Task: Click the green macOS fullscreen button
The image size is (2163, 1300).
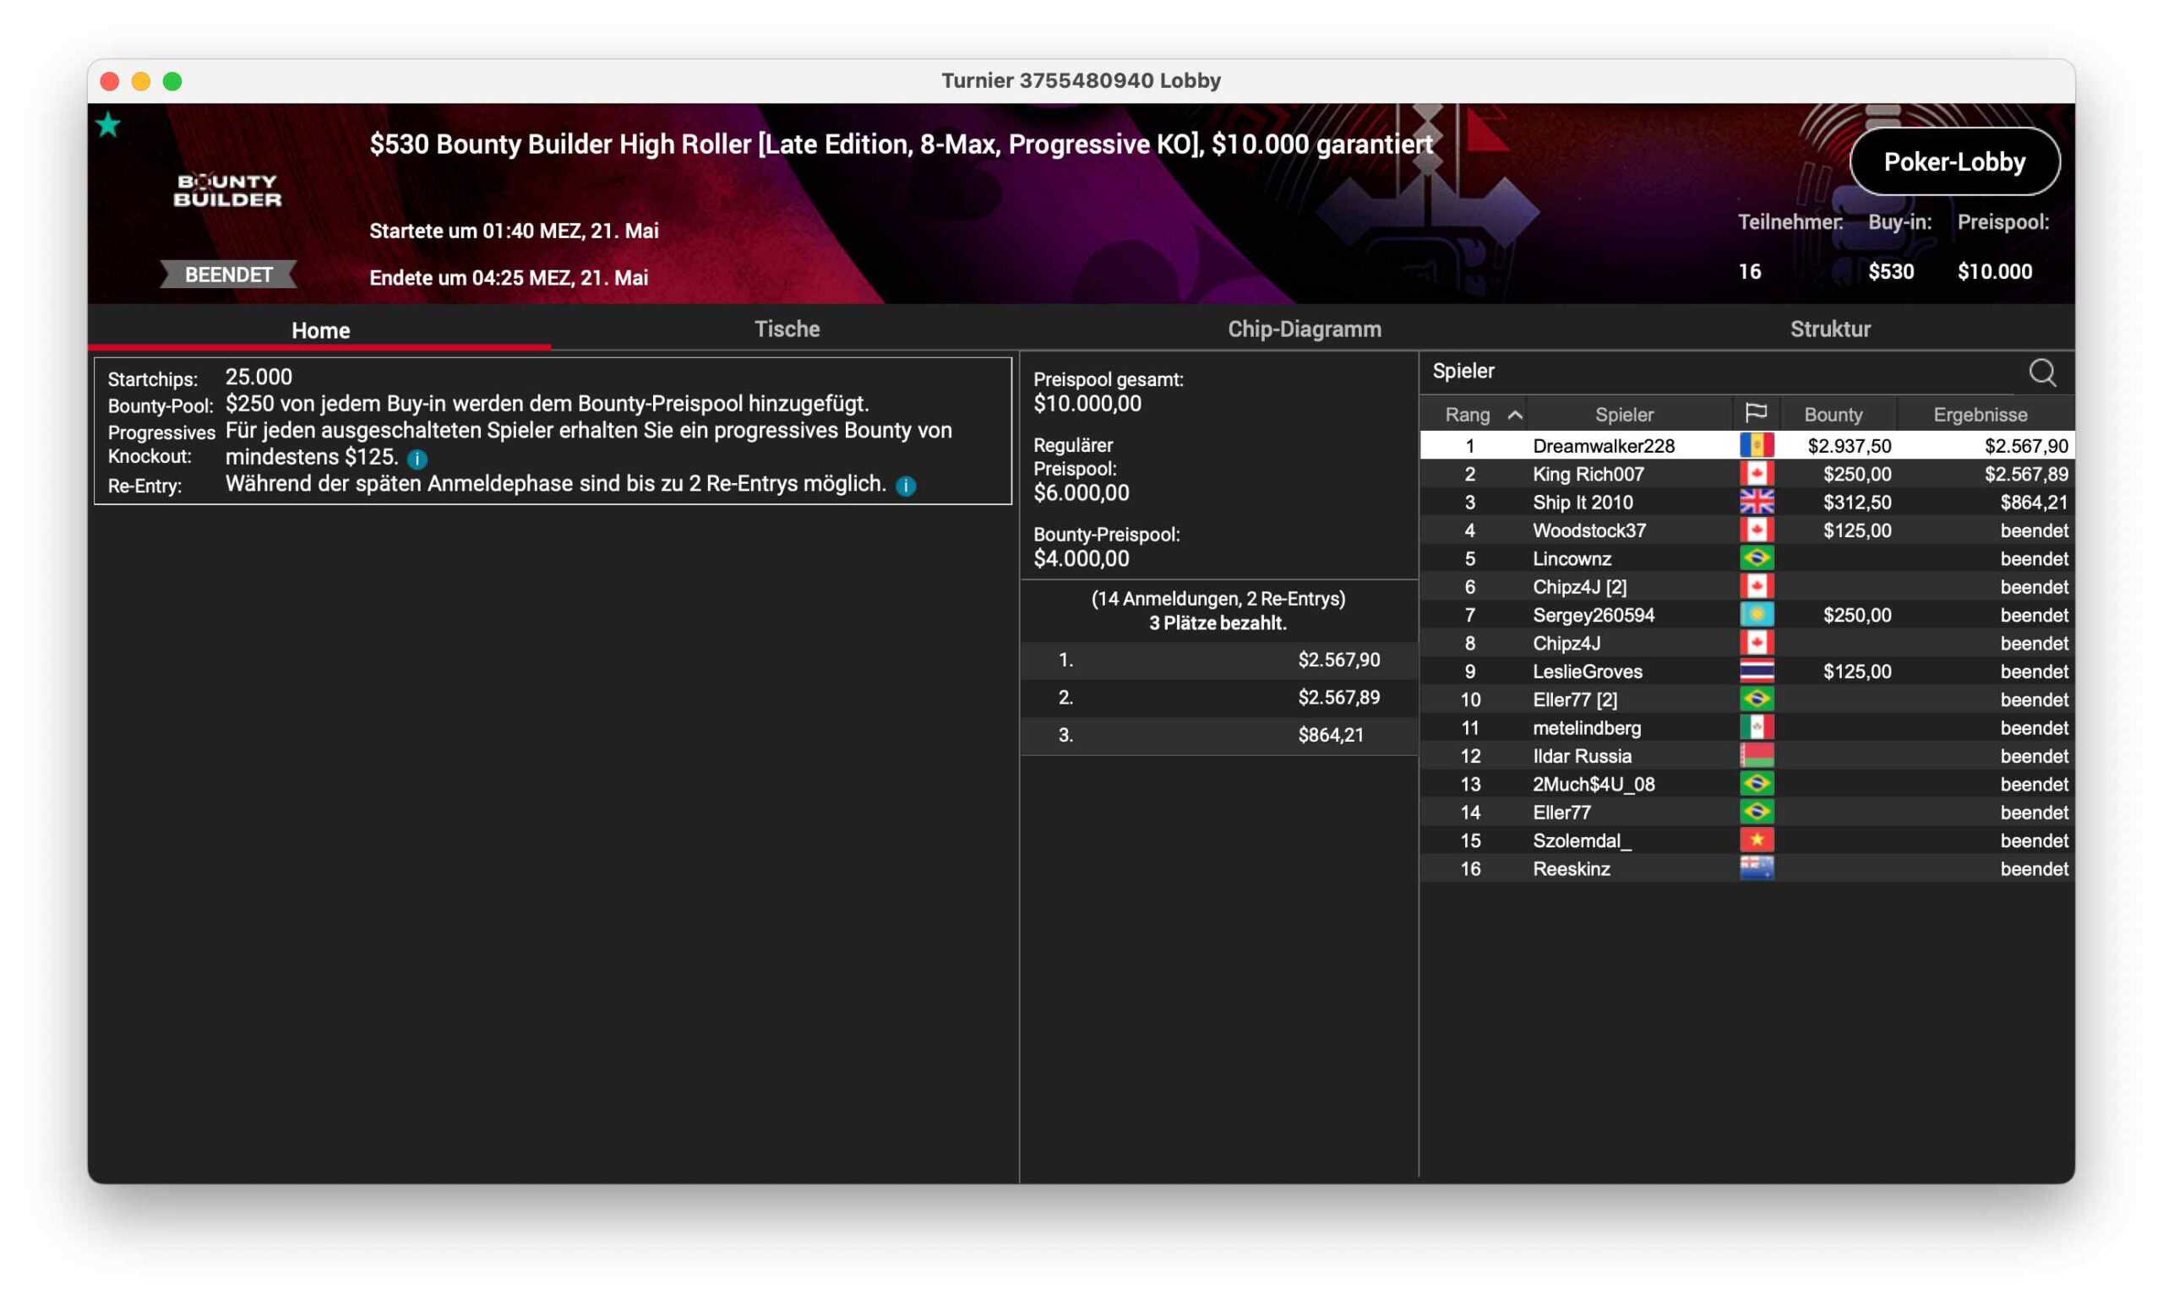Action: click(x=172, y=81)
